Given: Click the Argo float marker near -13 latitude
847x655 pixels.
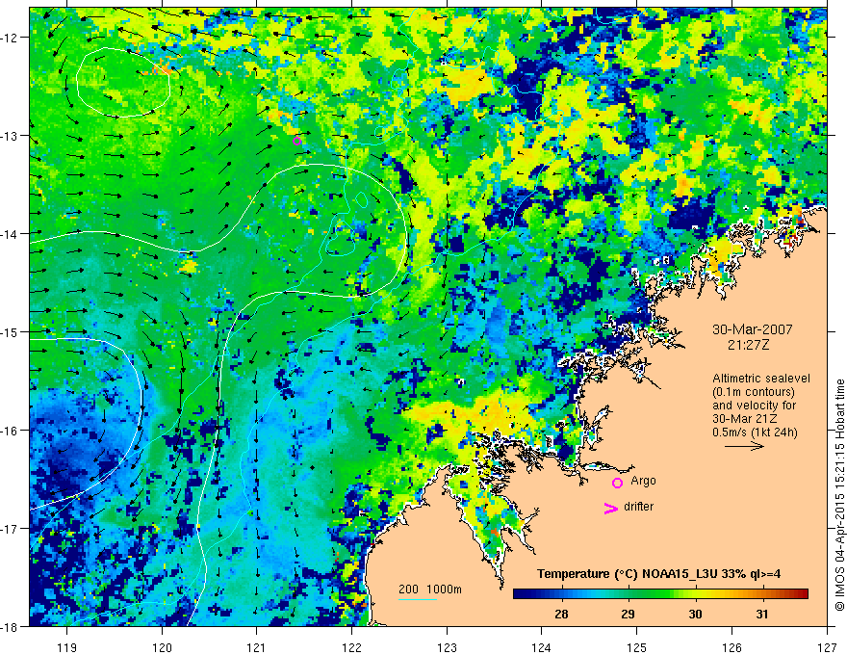Looking at the screenshot, I should pos(296,141).
